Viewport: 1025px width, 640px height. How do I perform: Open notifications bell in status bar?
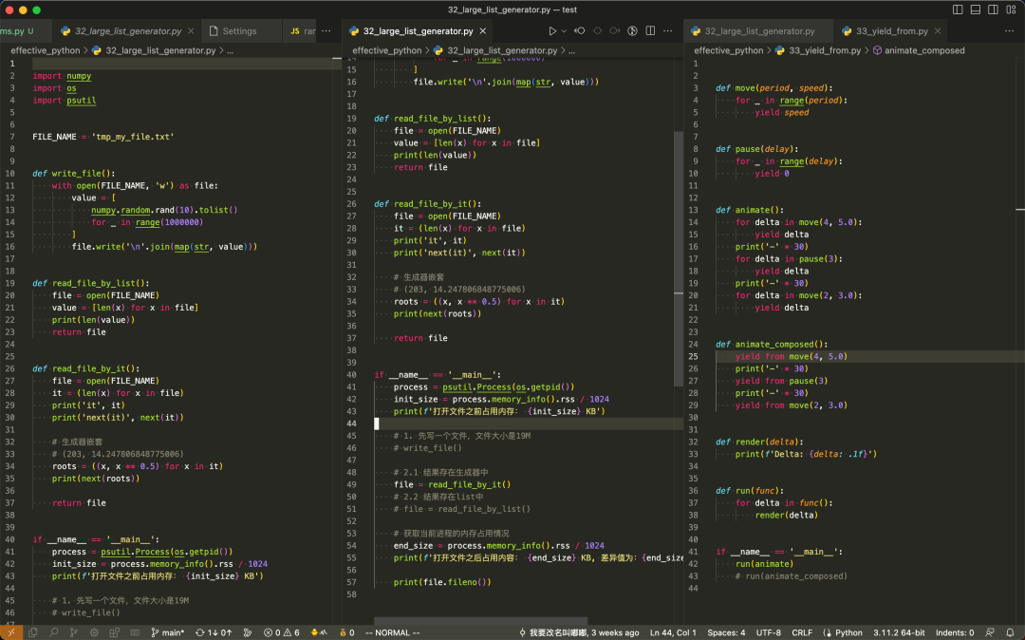[1011, 632]
